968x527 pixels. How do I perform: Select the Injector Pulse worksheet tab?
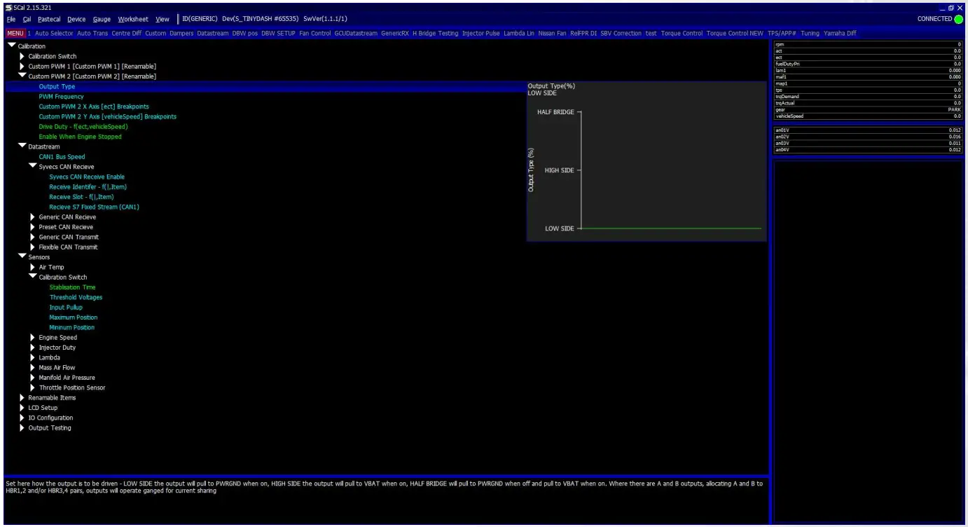pyautogui.click(x=481, y=33)
